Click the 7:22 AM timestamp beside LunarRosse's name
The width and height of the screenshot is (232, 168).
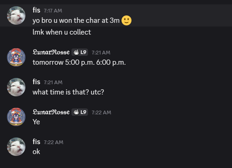(101, 112)
